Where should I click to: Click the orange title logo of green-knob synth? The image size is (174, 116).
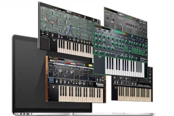pyautogui.click(x=99, y=26)
